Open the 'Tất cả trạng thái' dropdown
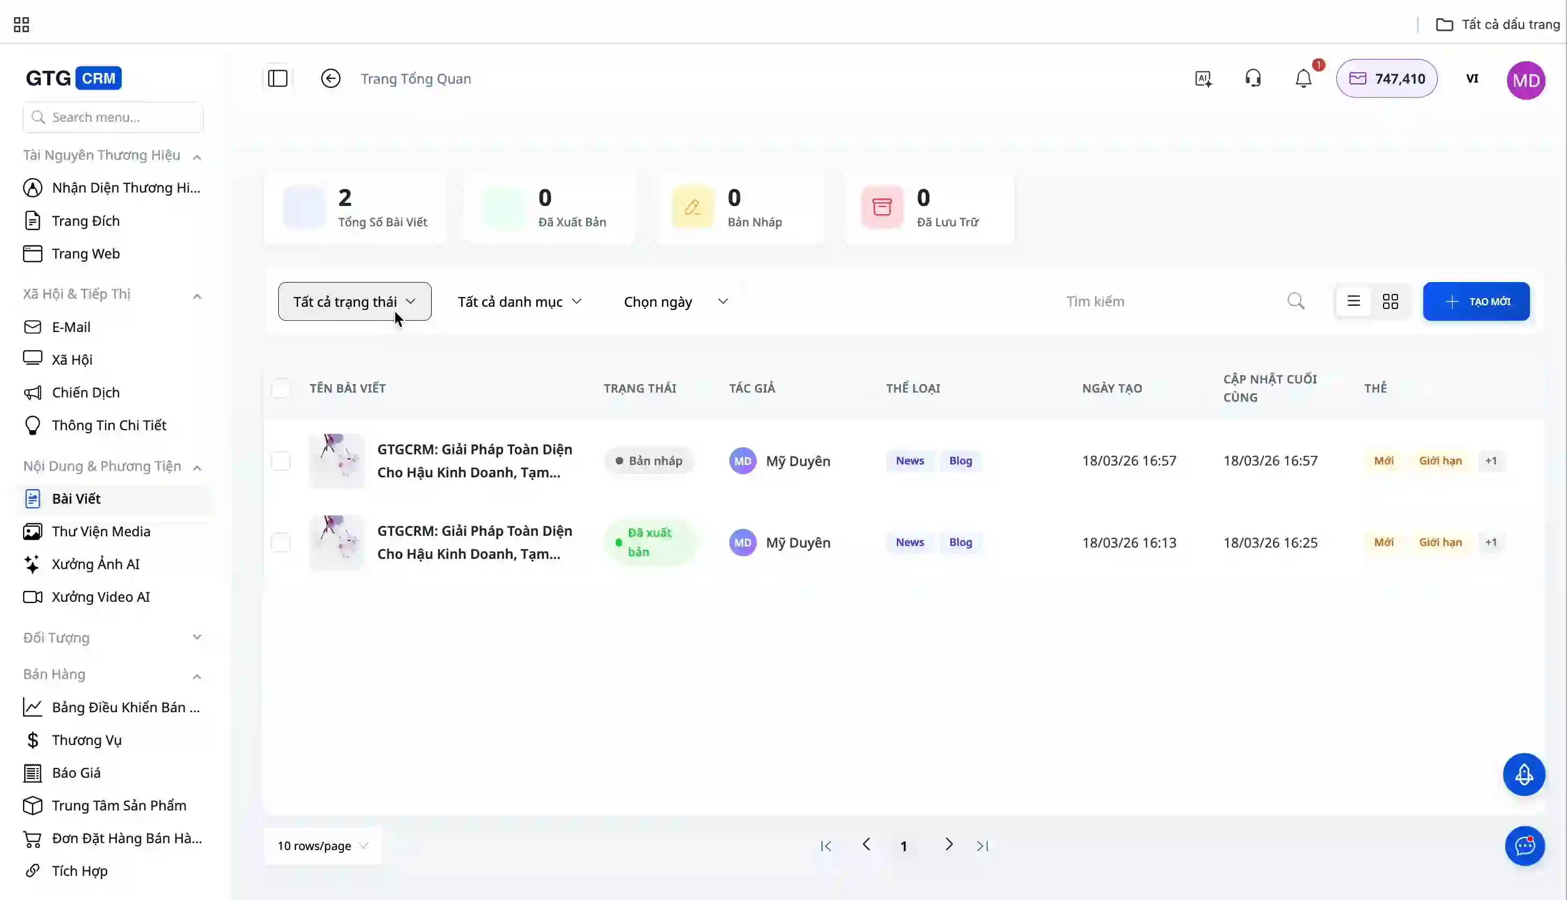This screenshot has width=1567, height=900. pyautogui.click(x=354, y=301)
